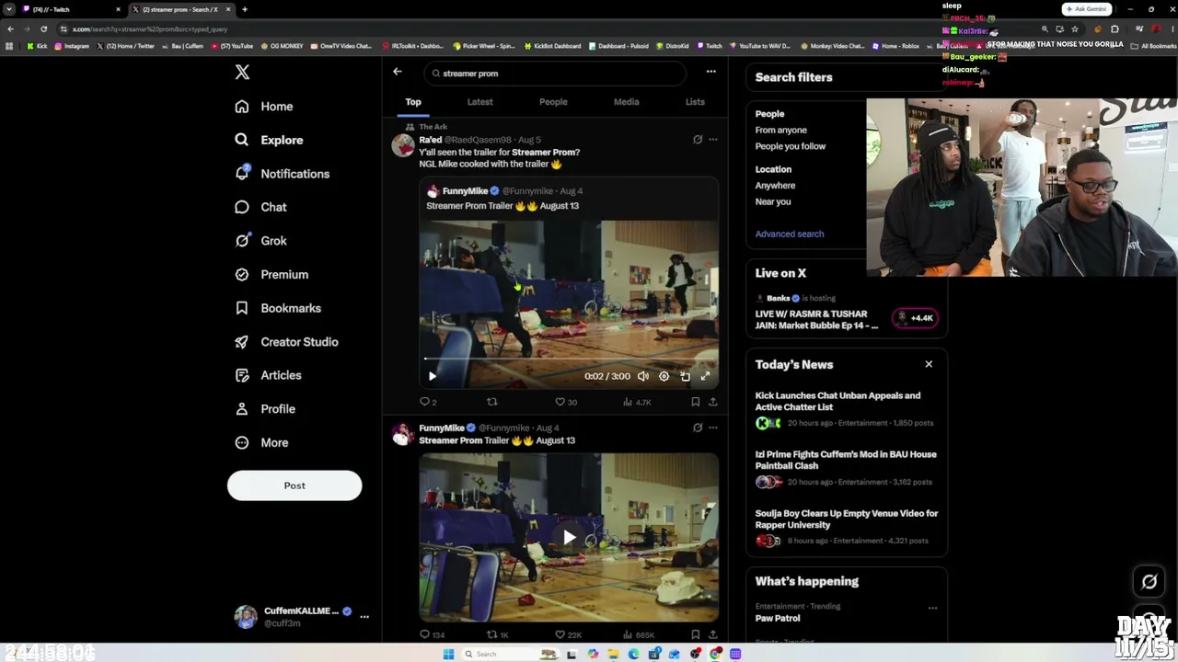
Task: Open Creator Studio in the sidebar
Action: tap(286, 342)
